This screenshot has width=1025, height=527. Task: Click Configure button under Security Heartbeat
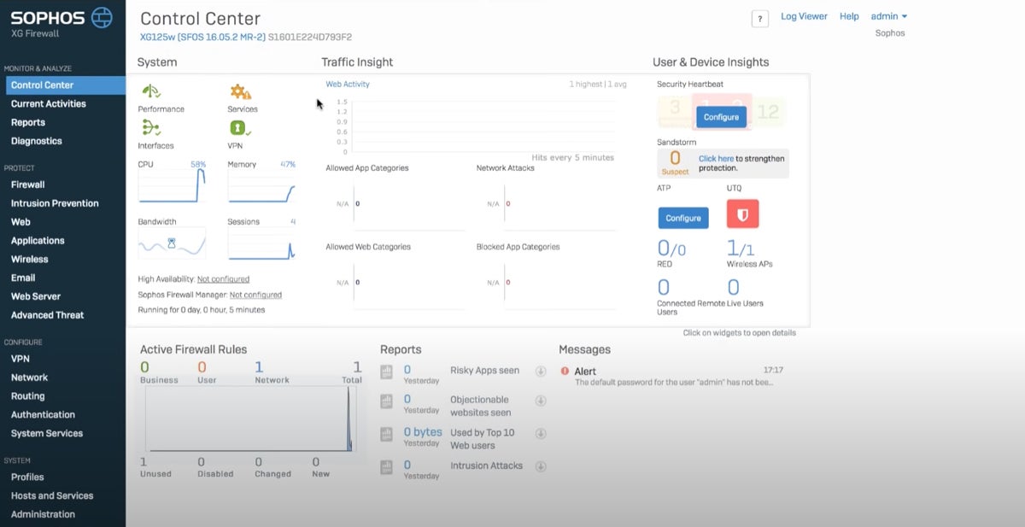pos(721,117)
